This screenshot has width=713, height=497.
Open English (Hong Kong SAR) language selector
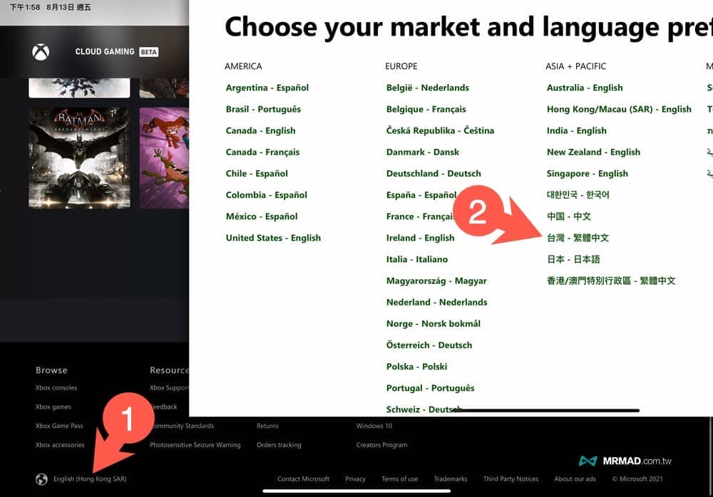[x=90, y=478]
